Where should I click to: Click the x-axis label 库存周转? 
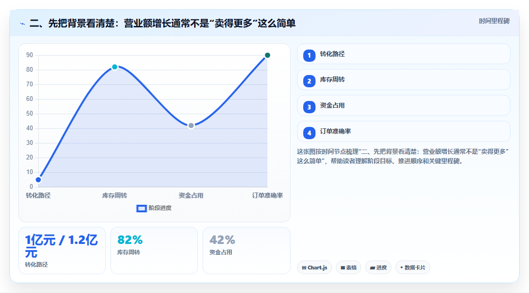tap(115, 195)
